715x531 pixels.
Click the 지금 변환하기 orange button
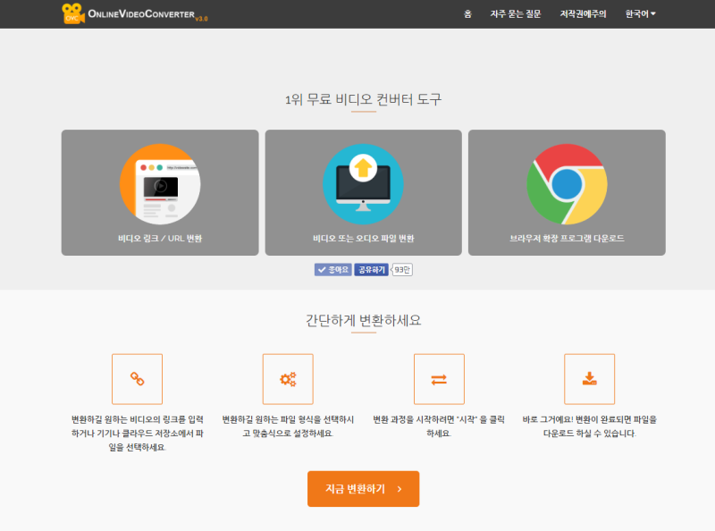[364, 489]
